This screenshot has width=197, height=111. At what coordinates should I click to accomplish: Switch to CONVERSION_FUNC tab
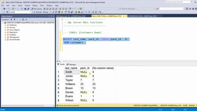[x=142, y=16]
